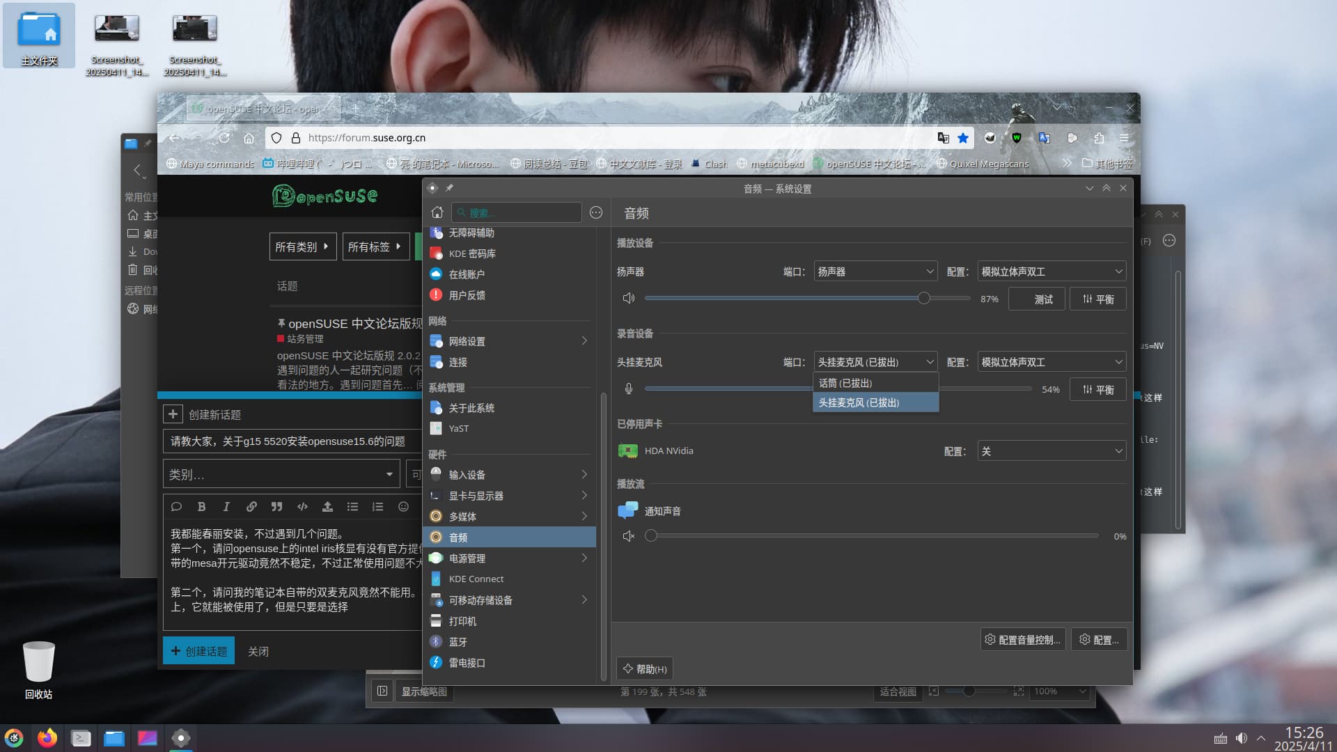Mute the headset microphone icon
1337x752 pixels.
[628, 389]
